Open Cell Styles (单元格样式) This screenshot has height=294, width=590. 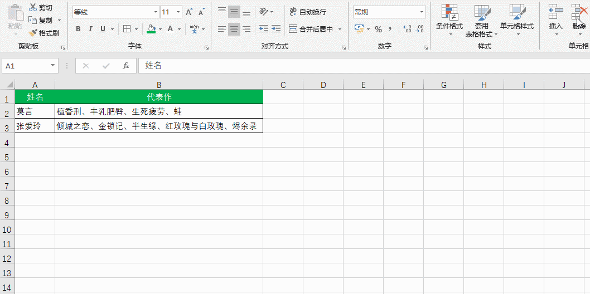coord(517,19)
